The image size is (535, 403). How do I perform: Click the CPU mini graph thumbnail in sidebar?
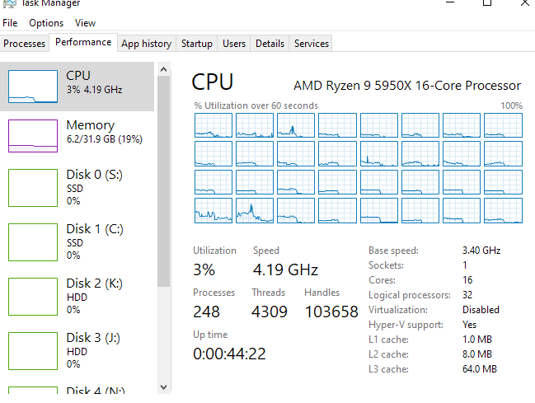(x=33, y=85)
